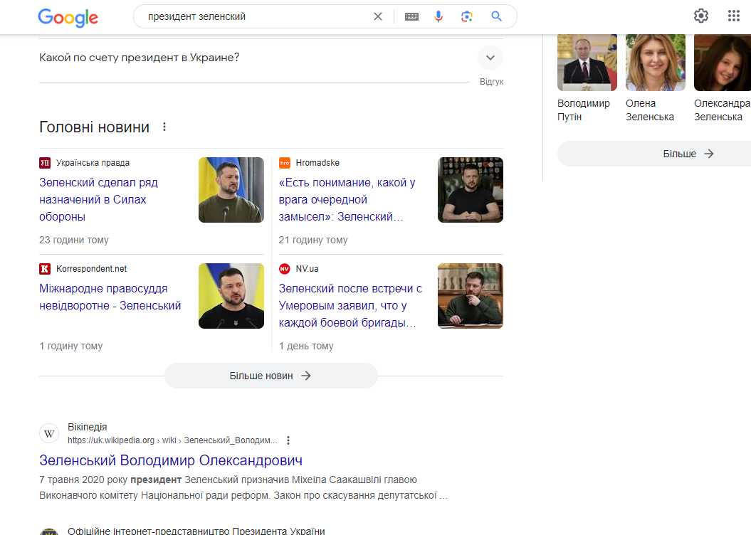Go to homepage via the Google logo

coord(68,17)
